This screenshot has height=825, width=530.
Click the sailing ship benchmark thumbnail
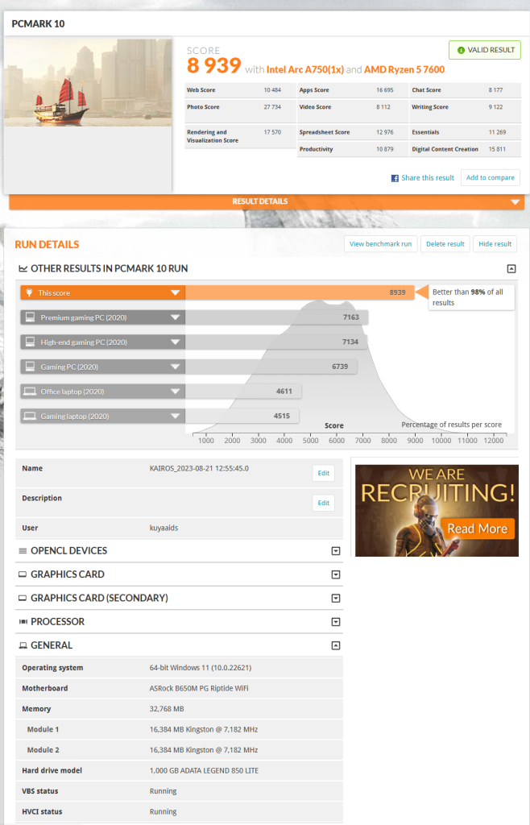click(x=88, y=83)
